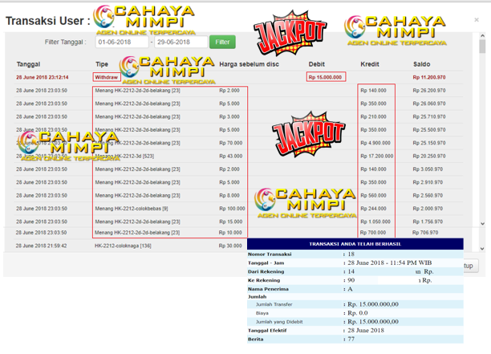Click the inner table scrollbar down arrow
The width and height of the screenshot is (491, 354).
click(x=482, y=224)
